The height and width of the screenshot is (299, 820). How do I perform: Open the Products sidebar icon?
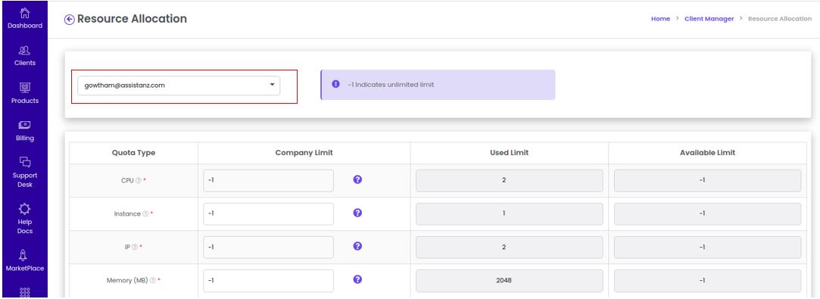click(24, 88)
